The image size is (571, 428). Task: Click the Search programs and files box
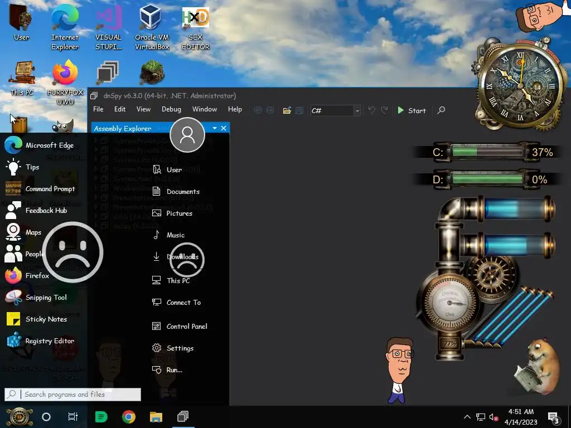73,395
